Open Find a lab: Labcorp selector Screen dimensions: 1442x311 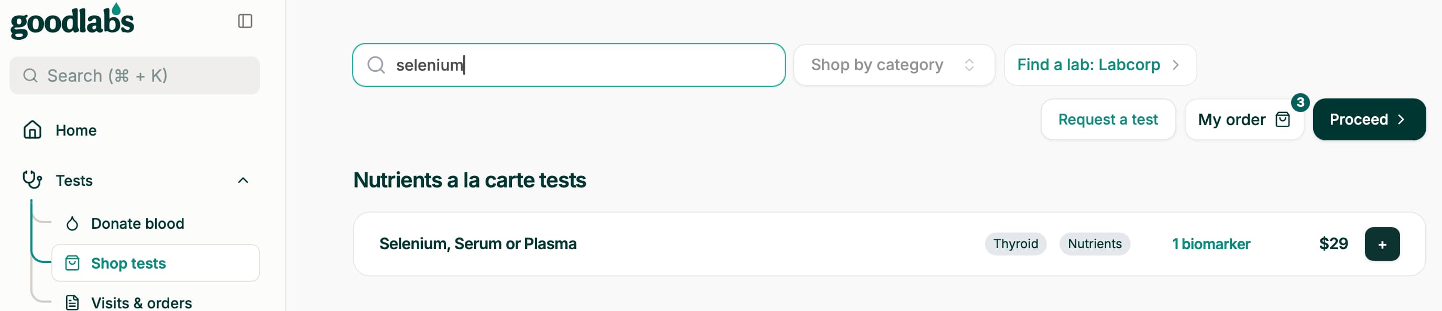(x=1100, y=65)
